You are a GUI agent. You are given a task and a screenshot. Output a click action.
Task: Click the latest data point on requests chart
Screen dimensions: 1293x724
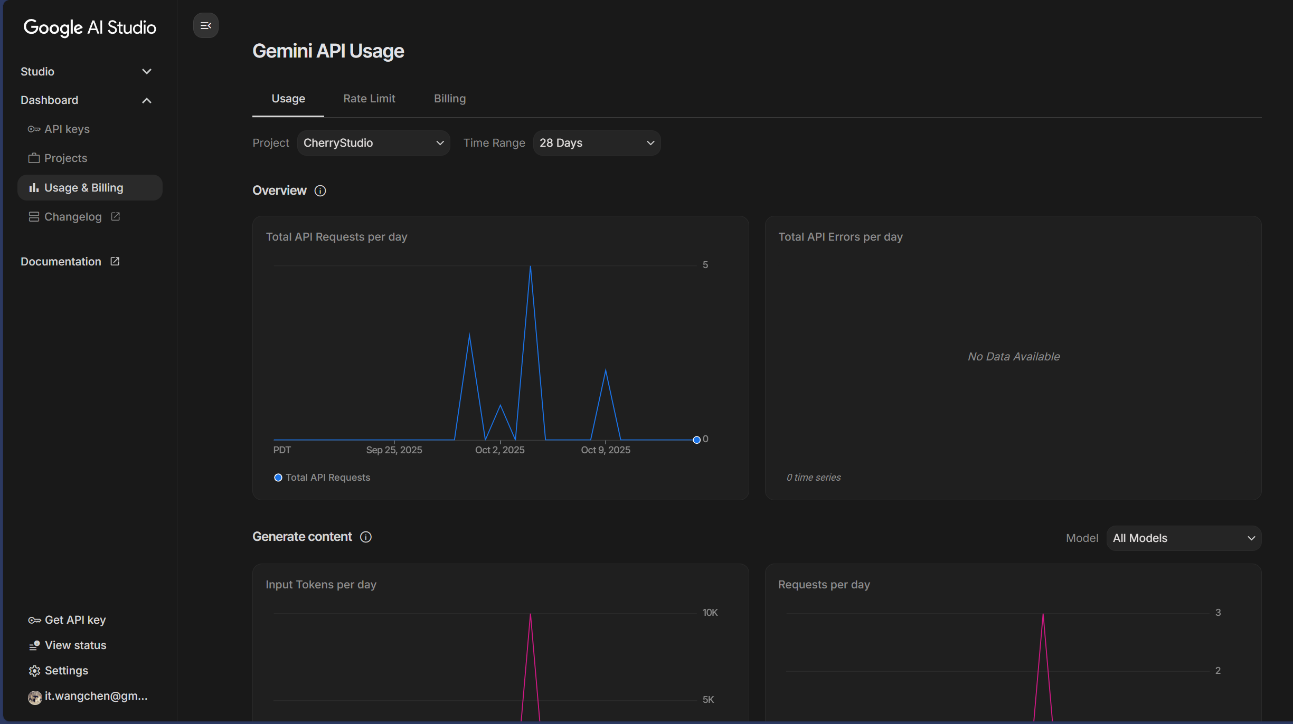(696, 440)
